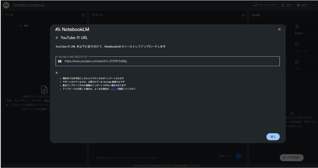
Task: Close the YouTube URL dialog with X
Action: point(279,29)
